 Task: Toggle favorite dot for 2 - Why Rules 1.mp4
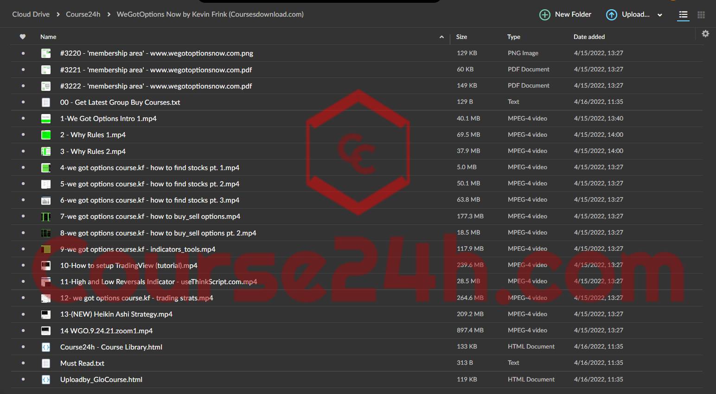click(x=23, y=135)
